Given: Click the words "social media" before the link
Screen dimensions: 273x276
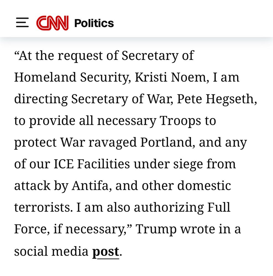Looking at the screenshot, I should click(51, 251).
